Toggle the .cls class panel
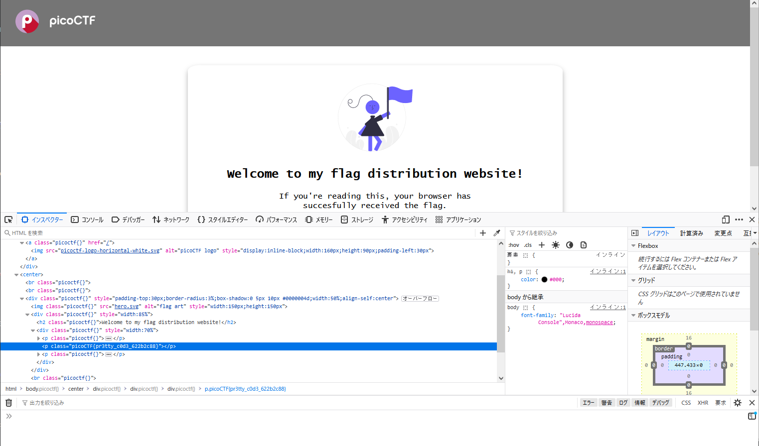The height and width of the screenshot is (446, 759). [528, 245]
